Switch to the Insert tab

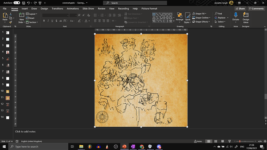tap(25, 9)
